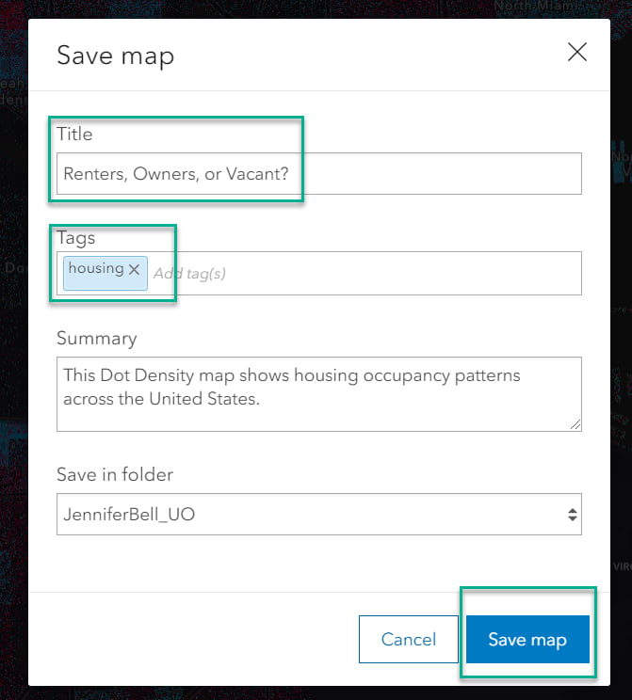Grab the Summary box resize handle
This screenshot has width=632, height=700.
point(575,424)
